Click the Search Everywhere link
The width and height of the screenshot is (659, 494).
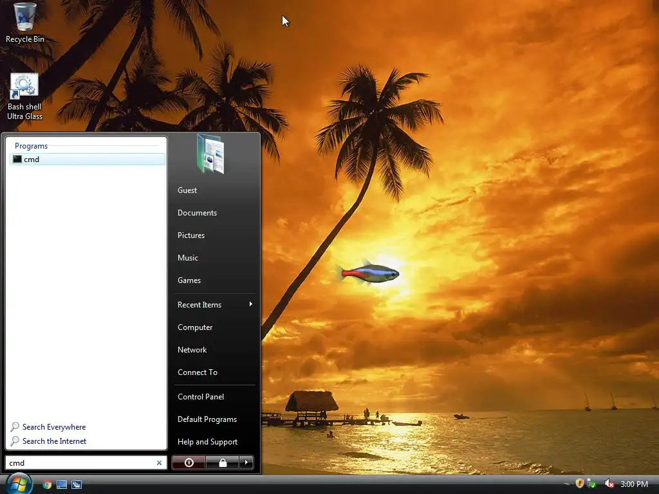pyautogui.click(x=54, y=427)
